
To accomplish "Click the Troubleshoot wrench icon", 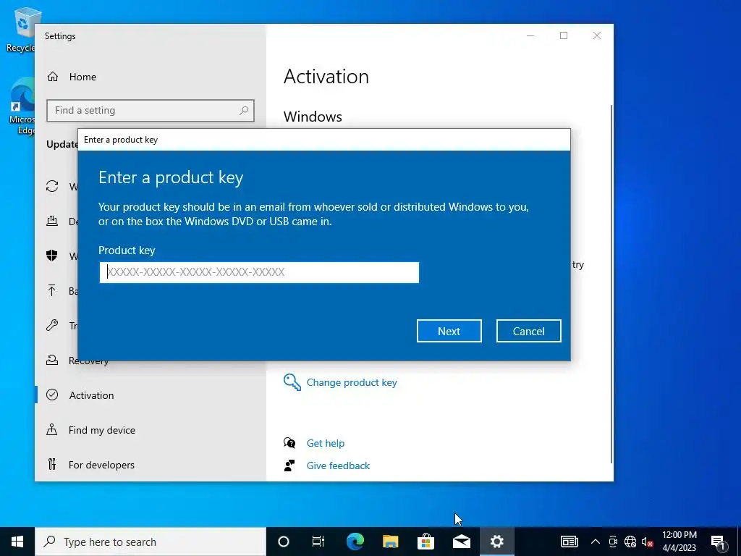I will pyautogui.click(x=52, y=325).
